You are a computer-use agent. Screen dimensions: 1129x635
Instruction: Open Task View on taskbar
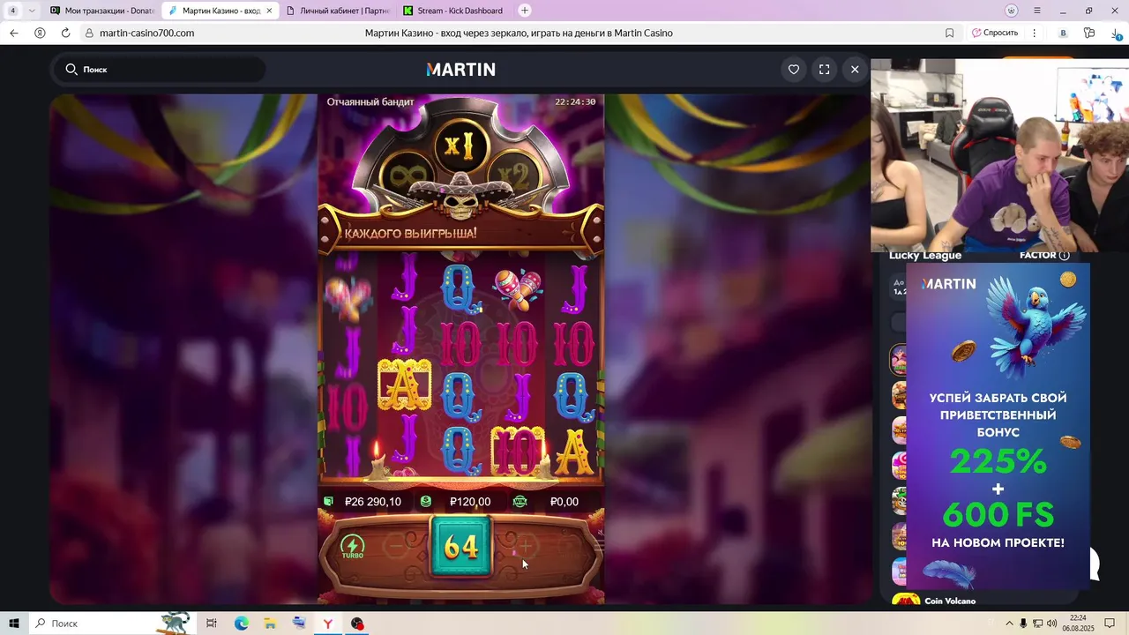click(x=212, y=624)
